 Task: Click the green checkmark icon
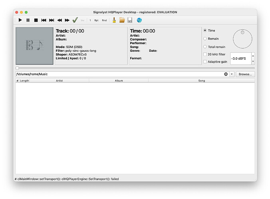tap(75, 20)
